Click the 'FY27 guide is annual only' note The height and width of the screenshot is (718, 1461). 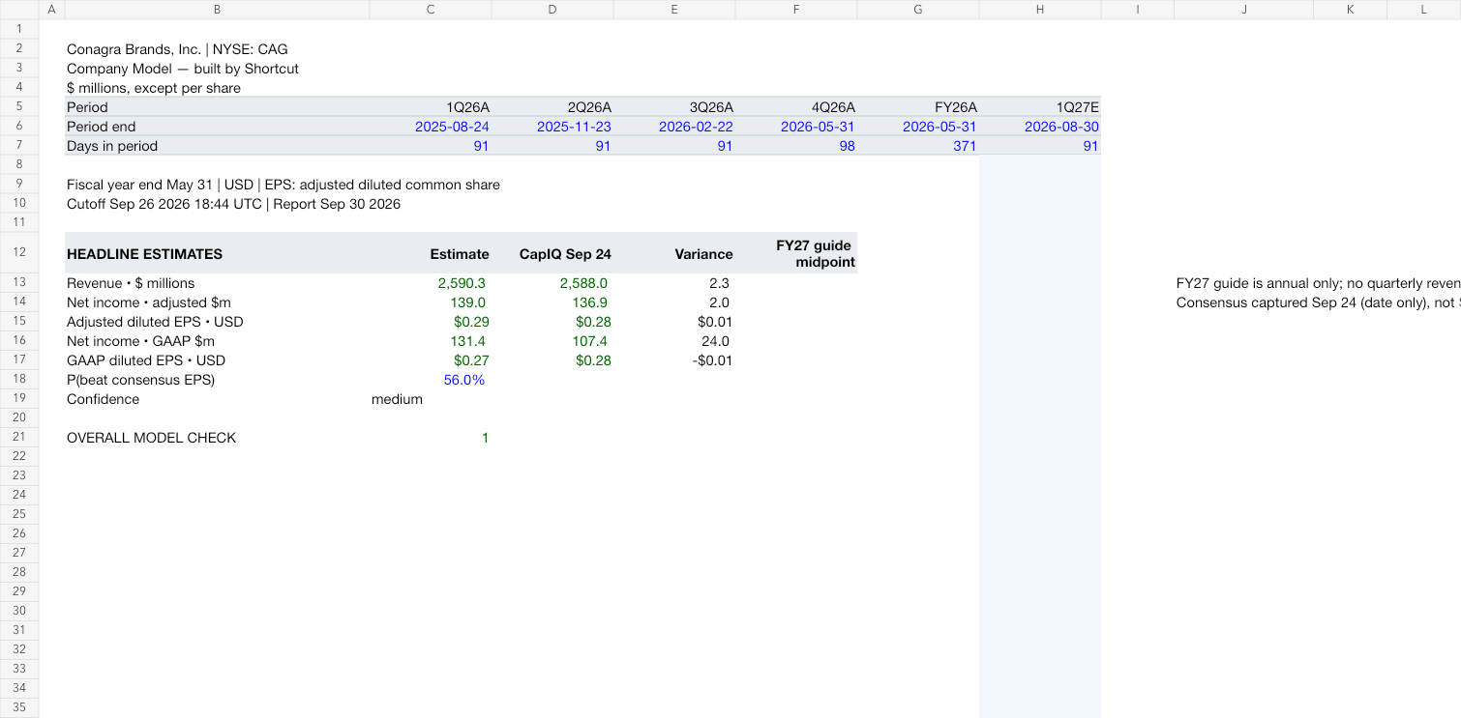1318,283
